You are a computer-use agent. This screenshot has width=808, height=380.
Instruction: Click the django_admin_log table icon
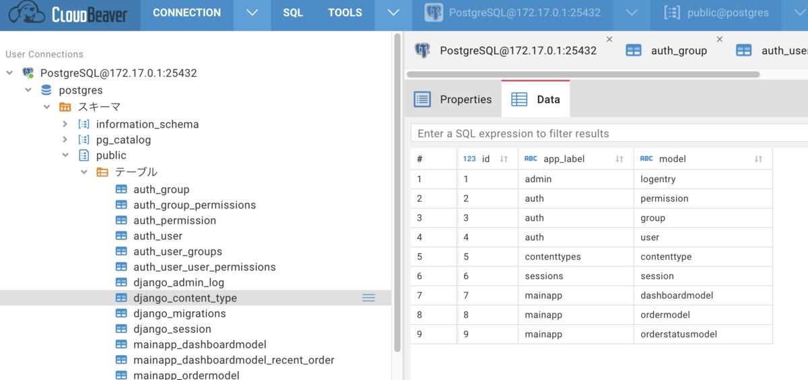click(121, 282)
